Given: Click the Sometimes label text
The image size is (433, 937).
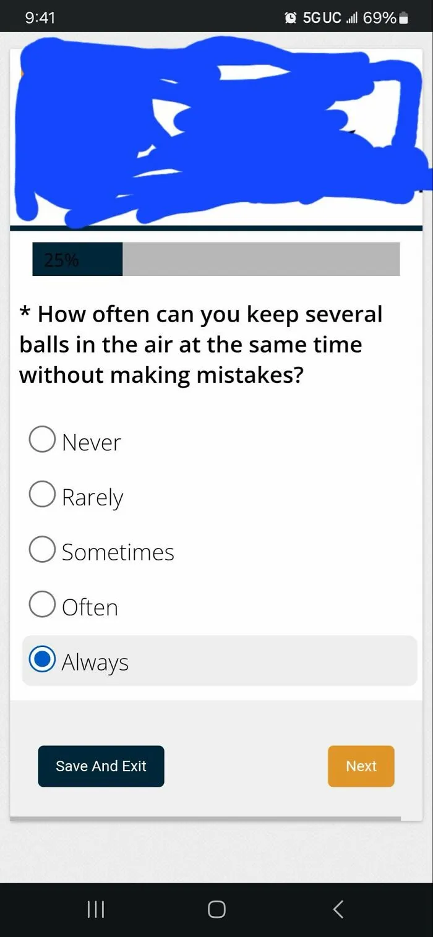Looking at the screenshot, I should [118, 552].
